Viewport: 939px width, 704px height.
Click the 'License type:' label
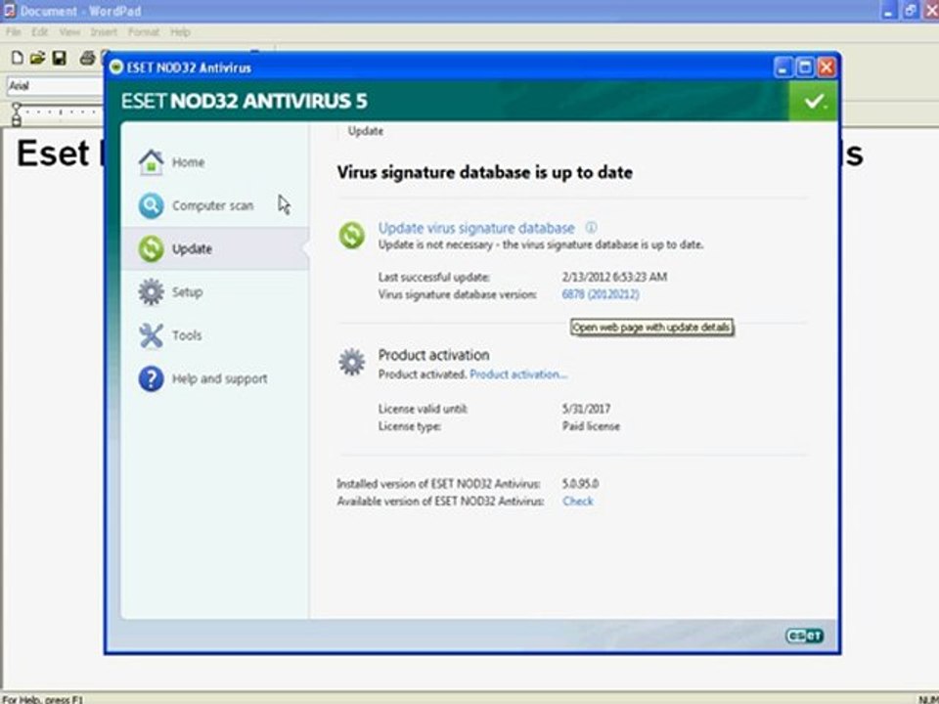click(410, 426)
